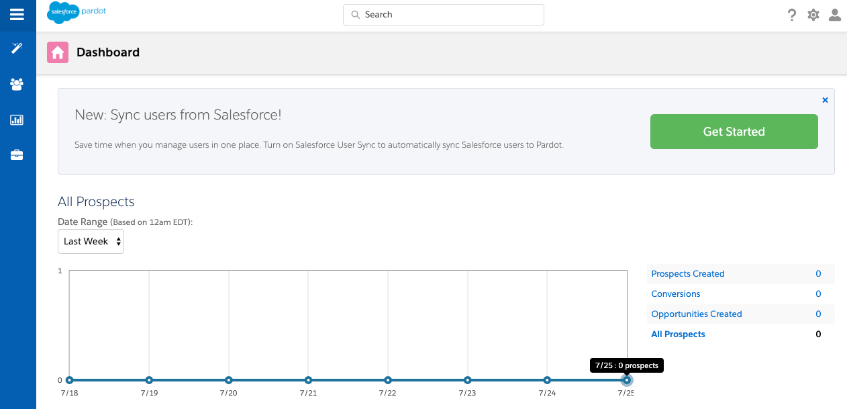Select the All Prospects link
This screenshot has height=409, width=847.
(679, 334)
